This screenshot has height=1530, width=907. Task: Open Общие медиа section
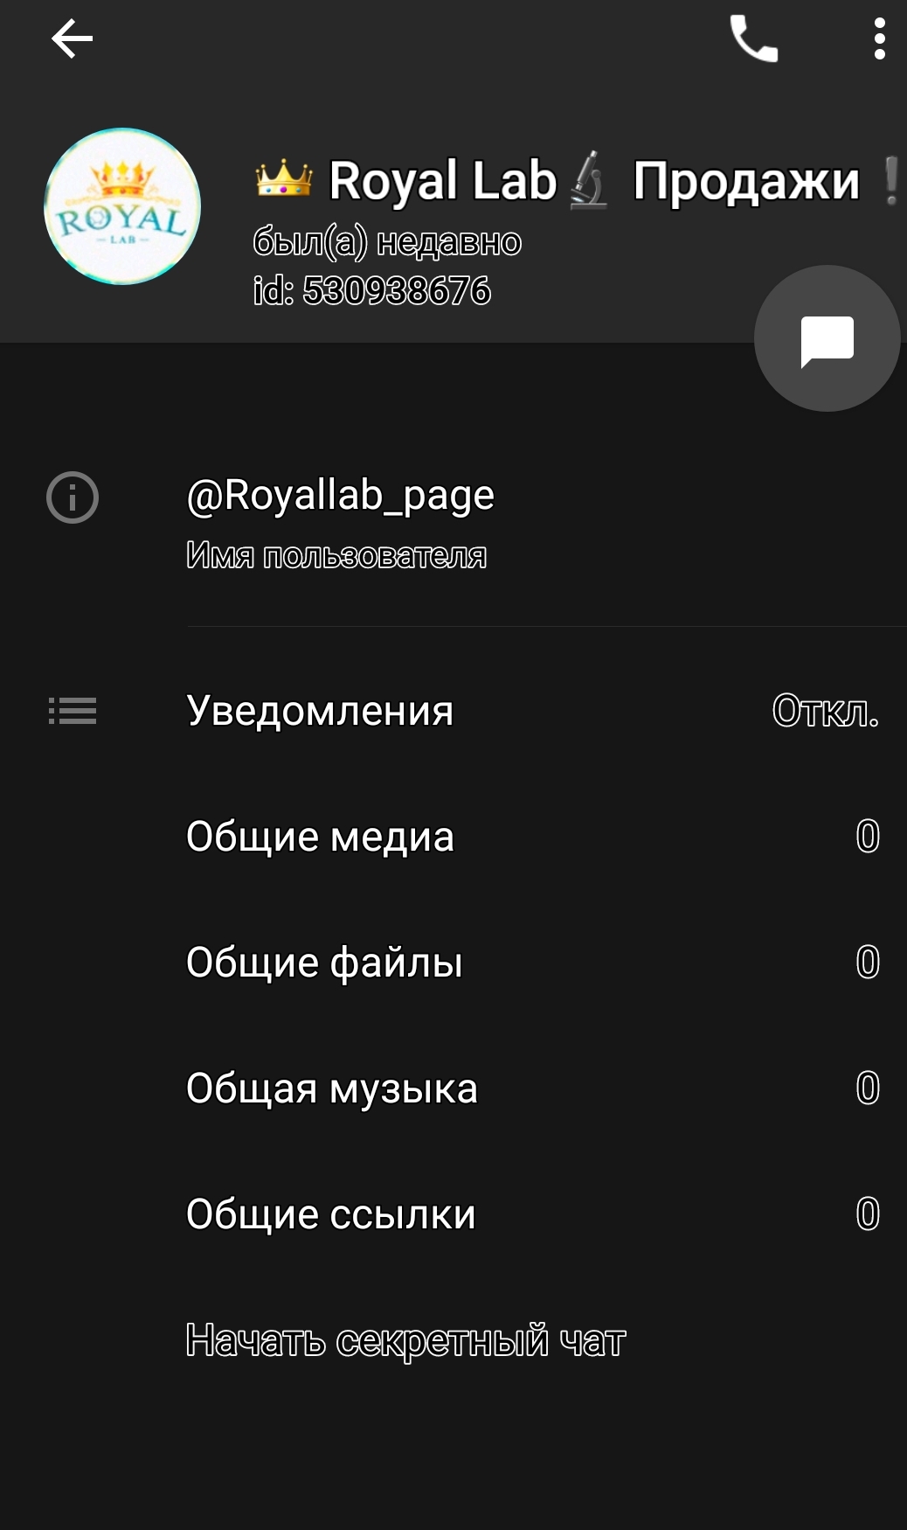[320, 837]
